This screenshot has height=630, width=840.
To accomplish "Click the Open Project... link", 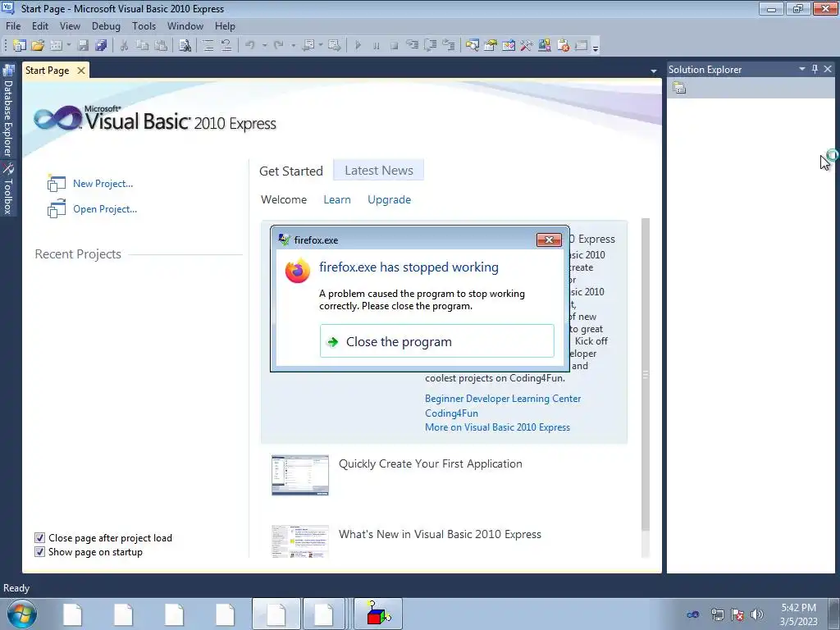I will [x=105, y=209].
